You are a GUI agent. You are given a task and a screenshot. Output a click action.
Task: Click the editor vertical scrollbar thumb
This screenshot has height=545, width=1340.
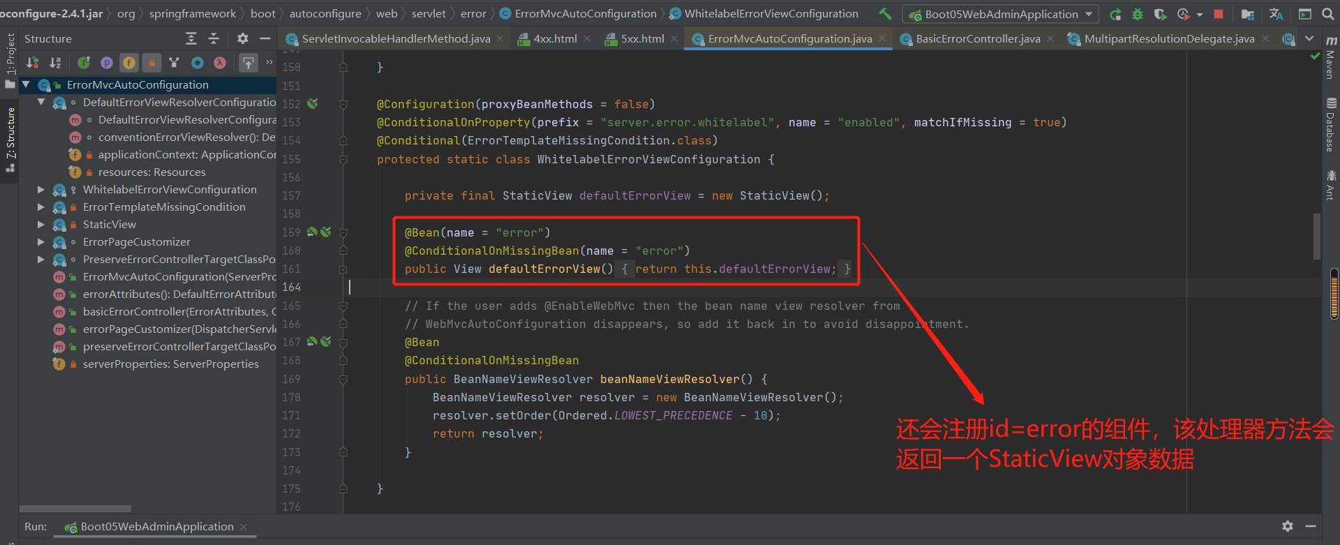pos(1317,236)
